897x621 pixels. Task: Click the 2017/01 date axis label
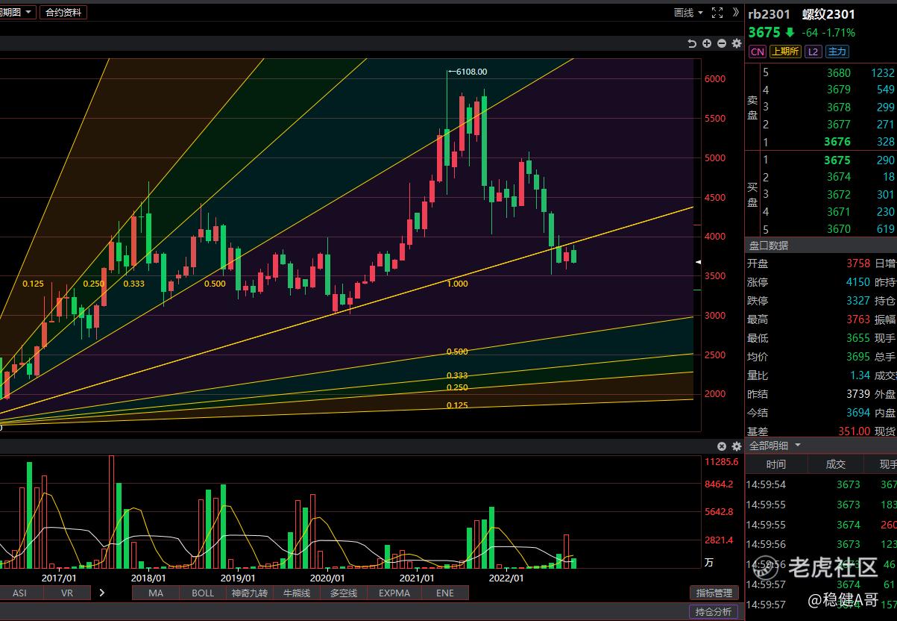59,578
